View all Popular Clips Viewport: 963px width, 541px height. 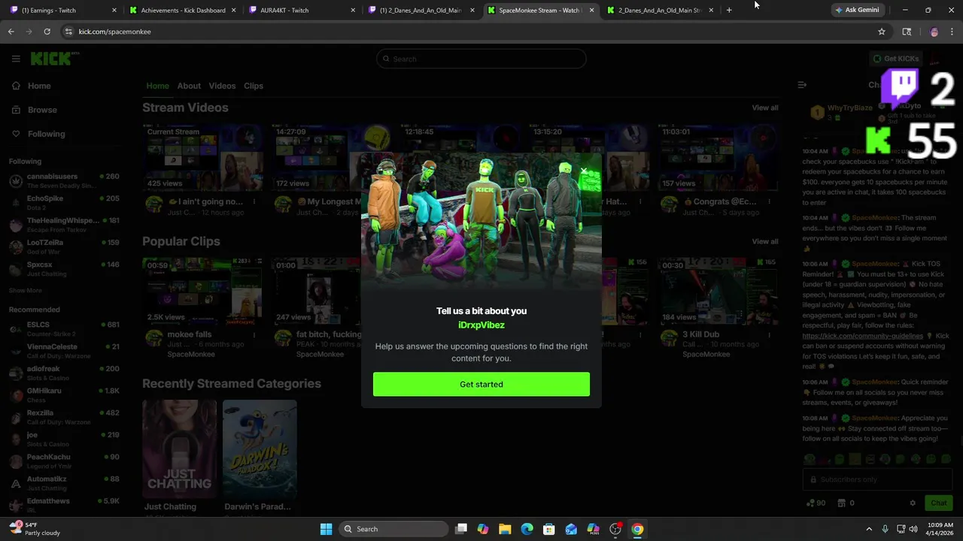pos(765,241)
